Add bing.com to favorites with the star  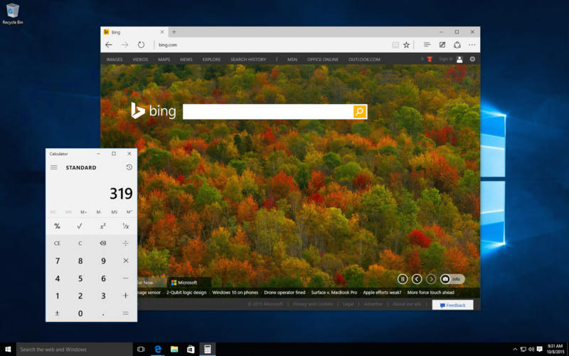[x=406, y=44]
